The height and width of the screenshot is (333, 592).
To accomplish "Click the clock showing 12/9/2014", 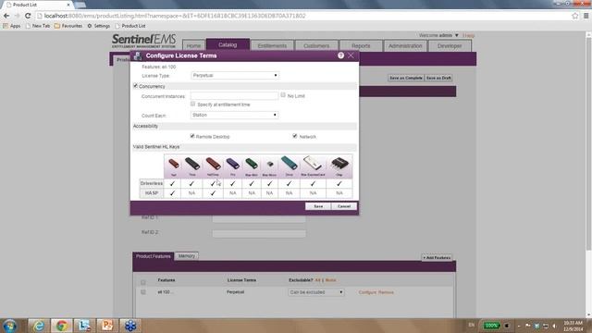I will [x=573, y=326].
